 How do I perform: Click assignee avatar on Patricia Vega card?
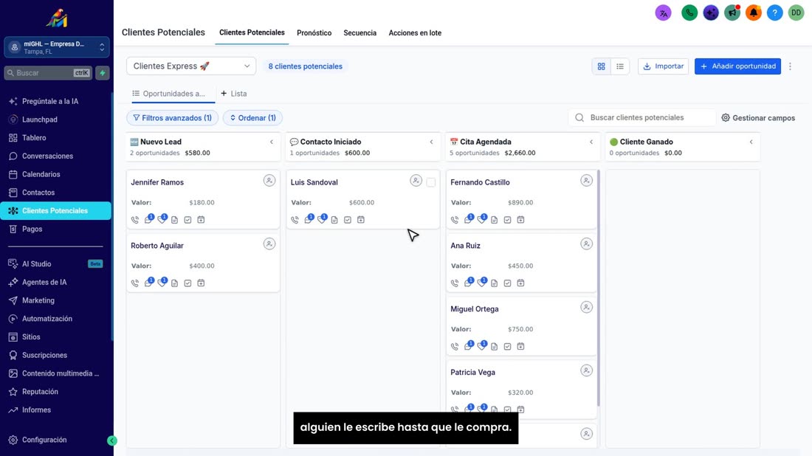(x=586, y=370)
